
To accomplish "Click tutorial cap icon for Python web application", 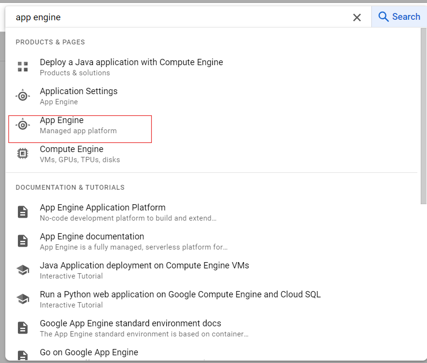I will pos(23,299).
